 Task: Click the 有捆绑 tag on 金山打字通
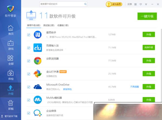pos(63,72)
